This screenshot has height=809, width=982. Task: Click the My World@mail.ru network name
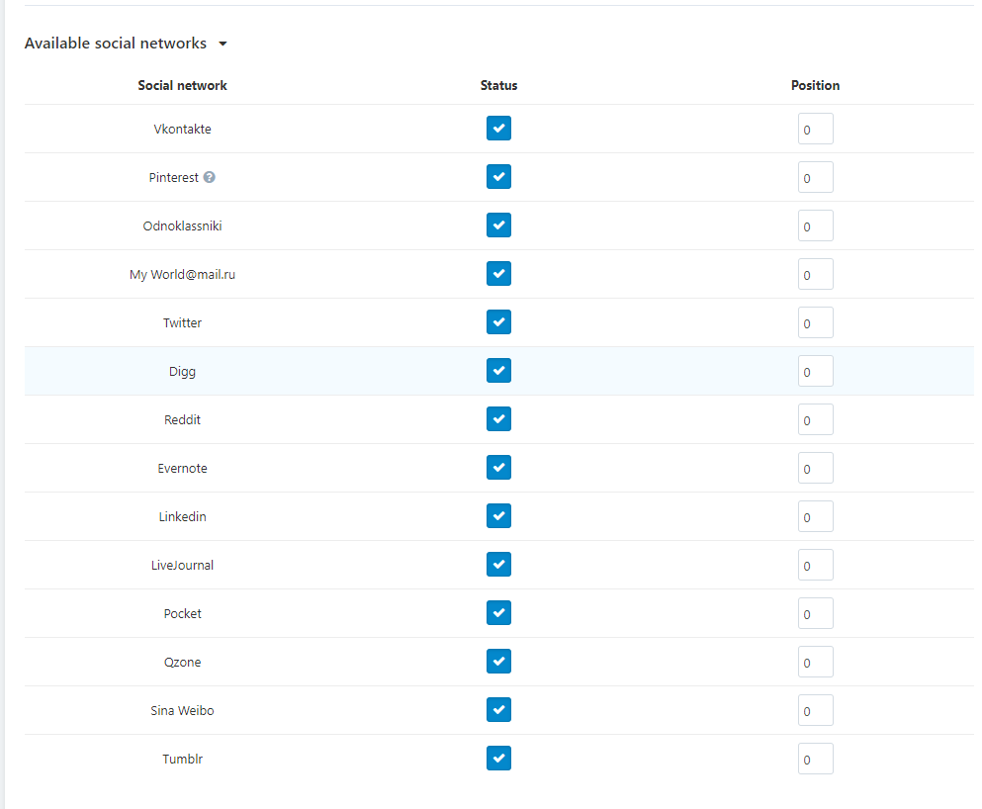182,275
